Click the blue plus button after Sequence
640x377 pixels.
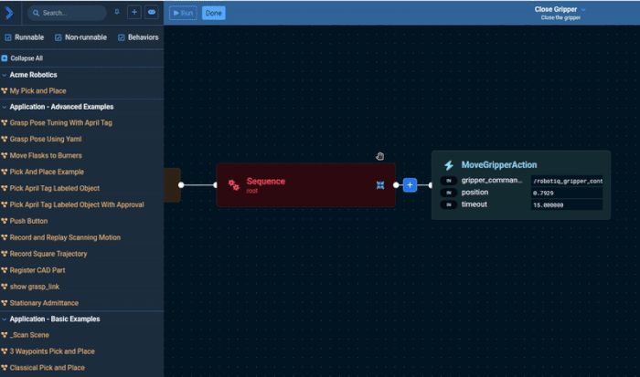pos(410,185)
